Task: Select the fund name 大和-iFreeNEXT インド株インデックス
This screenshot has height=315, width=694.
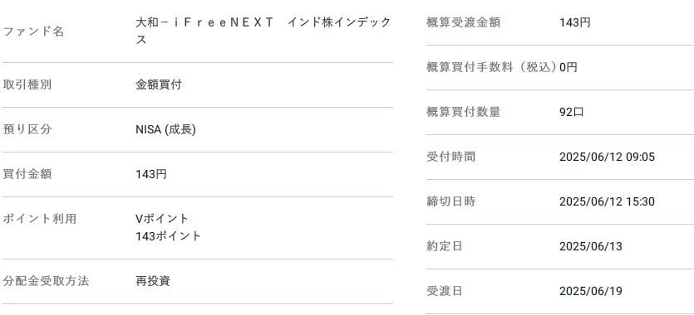Action: coord(263,31)
